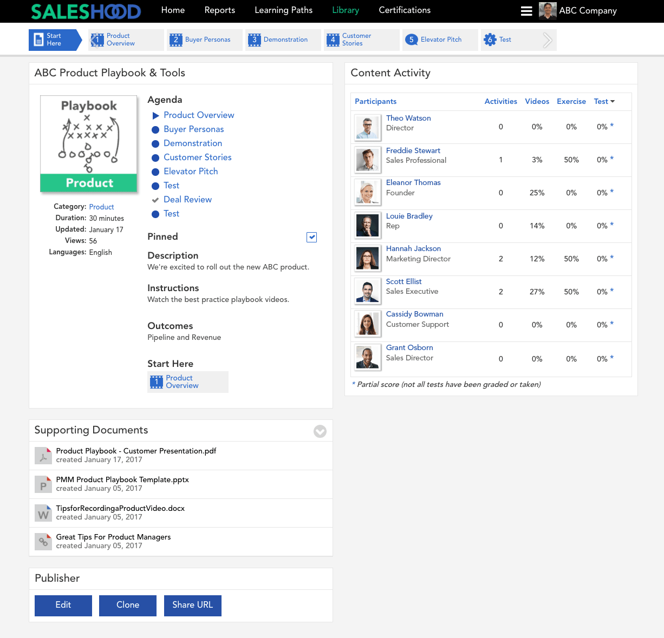Open Hannah Jackson's name link
This screenshot has width=664, height=638.
[x=413, y=248]
